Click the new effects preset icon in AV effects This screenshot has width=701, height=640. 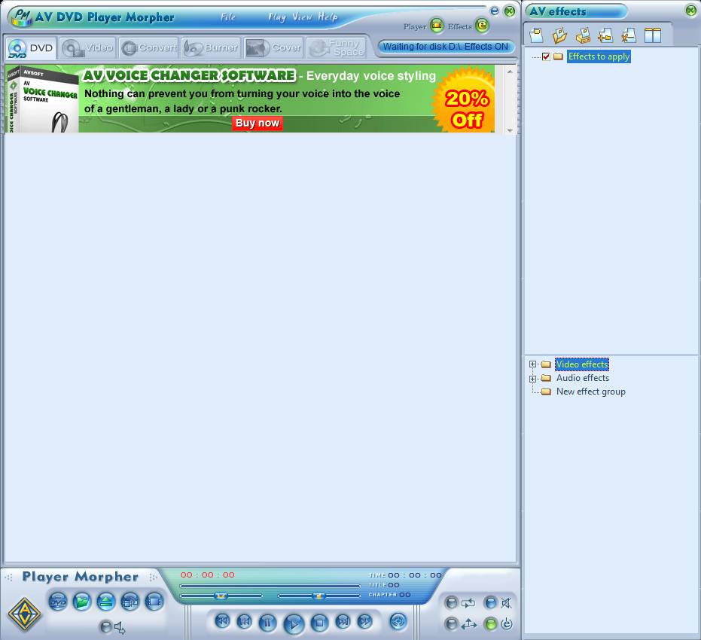point(536,35)
